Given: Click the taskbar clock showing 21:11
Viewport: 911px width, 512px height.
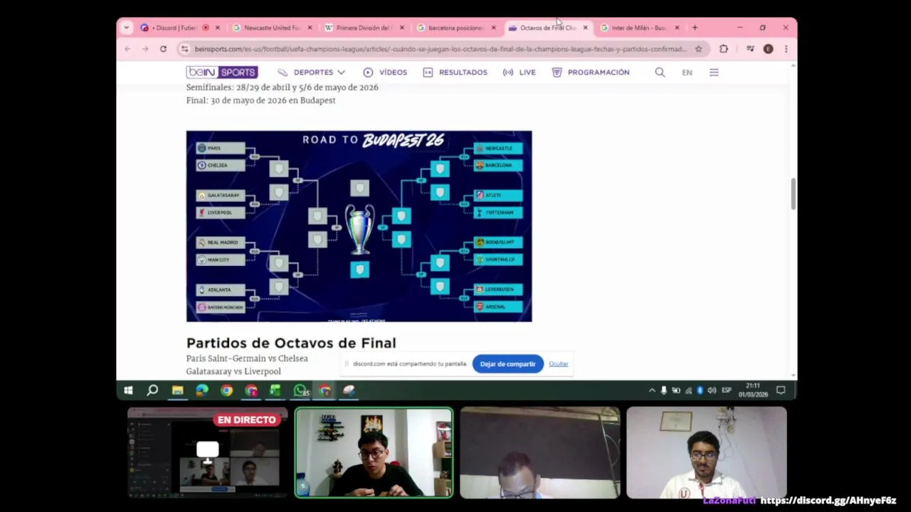Looking at the screenshot, I should click(x=753, y=390).
